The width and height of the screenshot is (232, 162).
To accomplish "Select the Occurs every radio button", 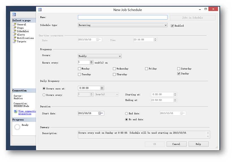I will click(x=44, y=95).
